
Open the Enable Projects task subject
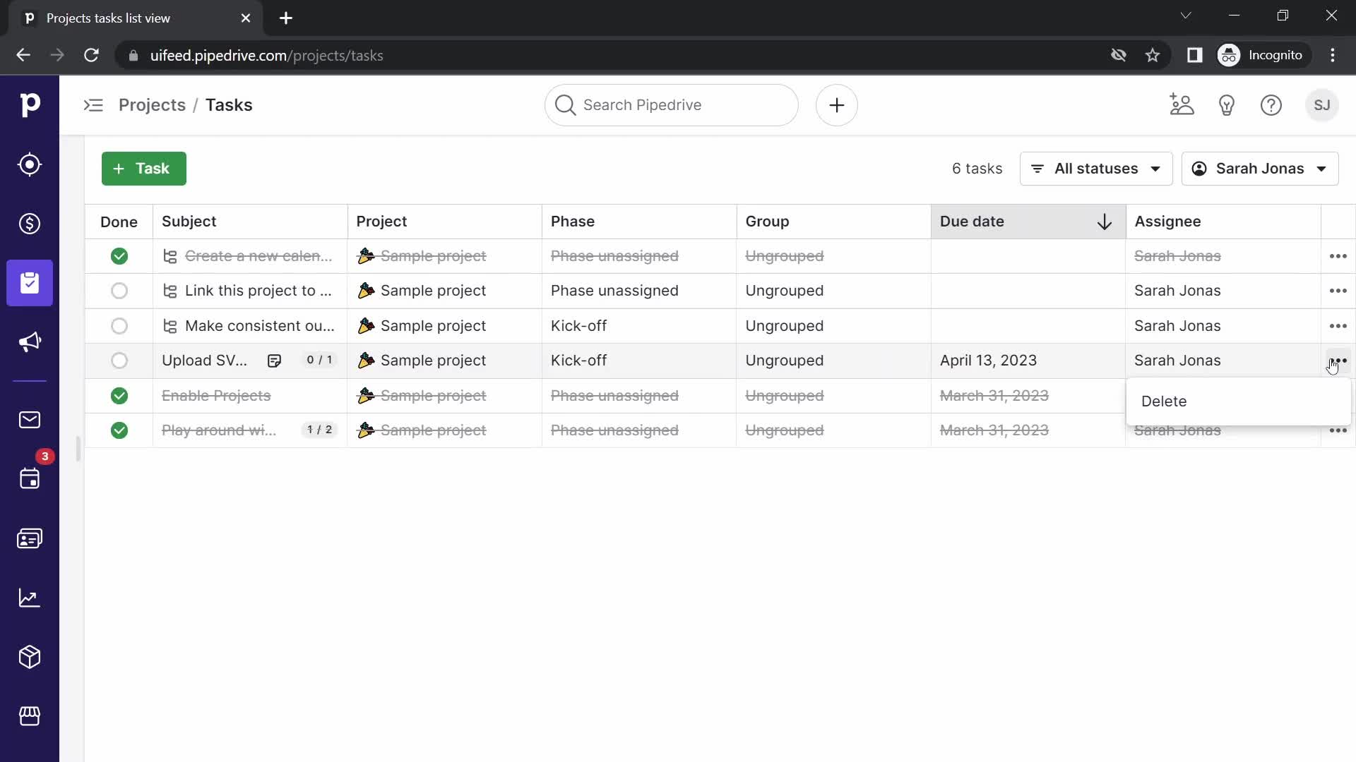(x=216, y=396)
